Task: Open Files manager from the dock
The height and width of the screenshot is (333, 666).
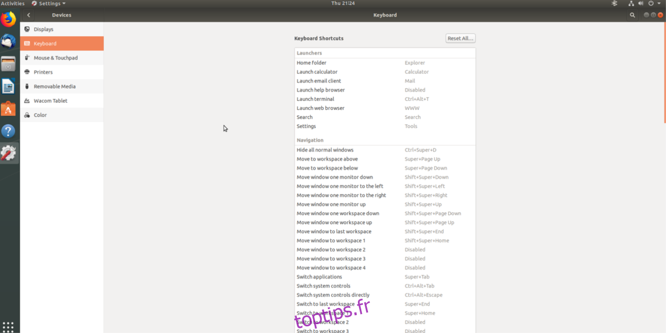Action: coord(8,64)
